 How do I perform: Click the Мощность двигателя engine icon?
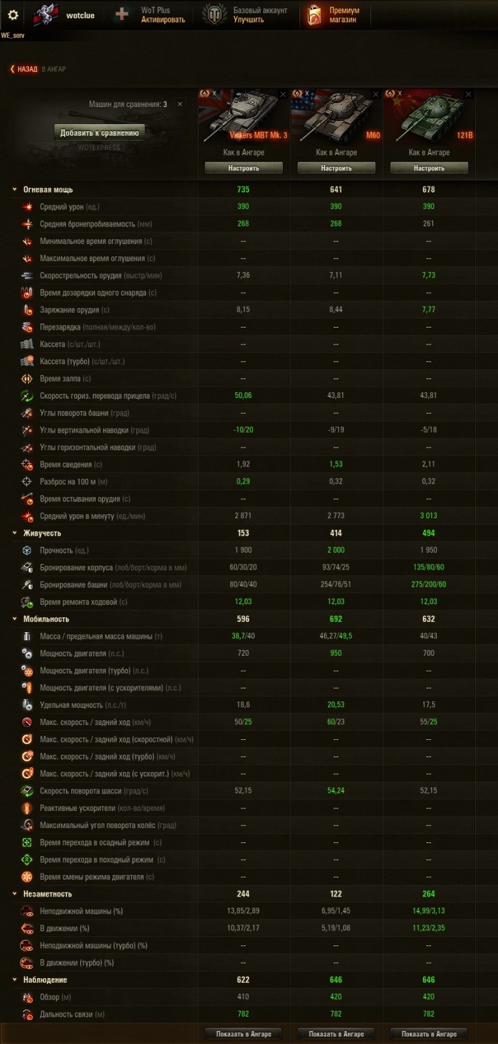[27, 654]
